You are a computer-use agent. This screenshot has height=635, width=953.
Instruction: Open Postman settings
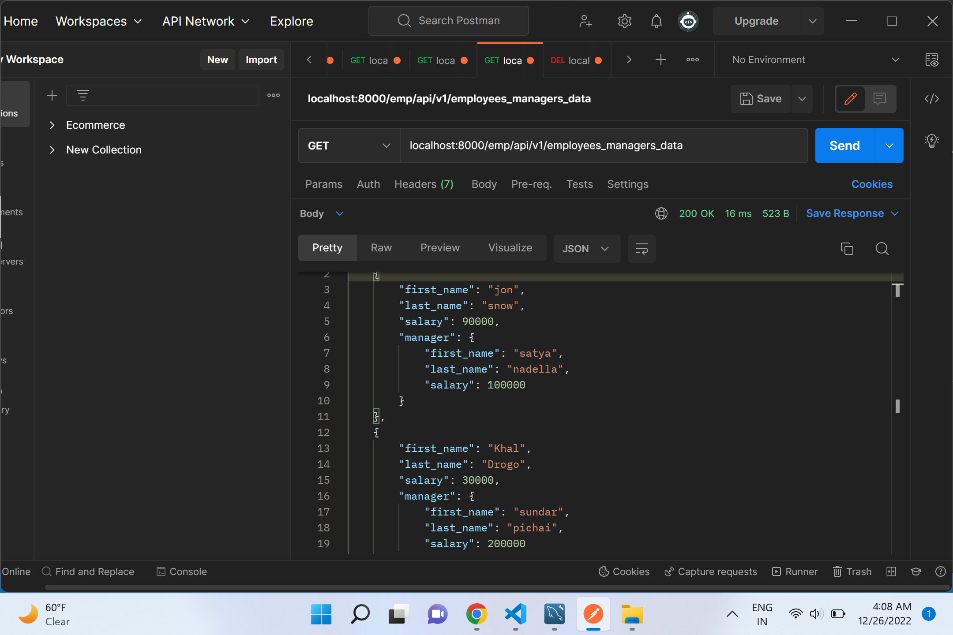624,21
